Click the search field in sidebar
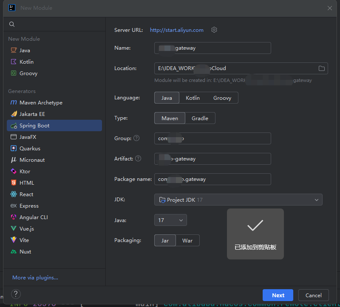Screen dimensions: 340x307 click(x=54, y=24)
